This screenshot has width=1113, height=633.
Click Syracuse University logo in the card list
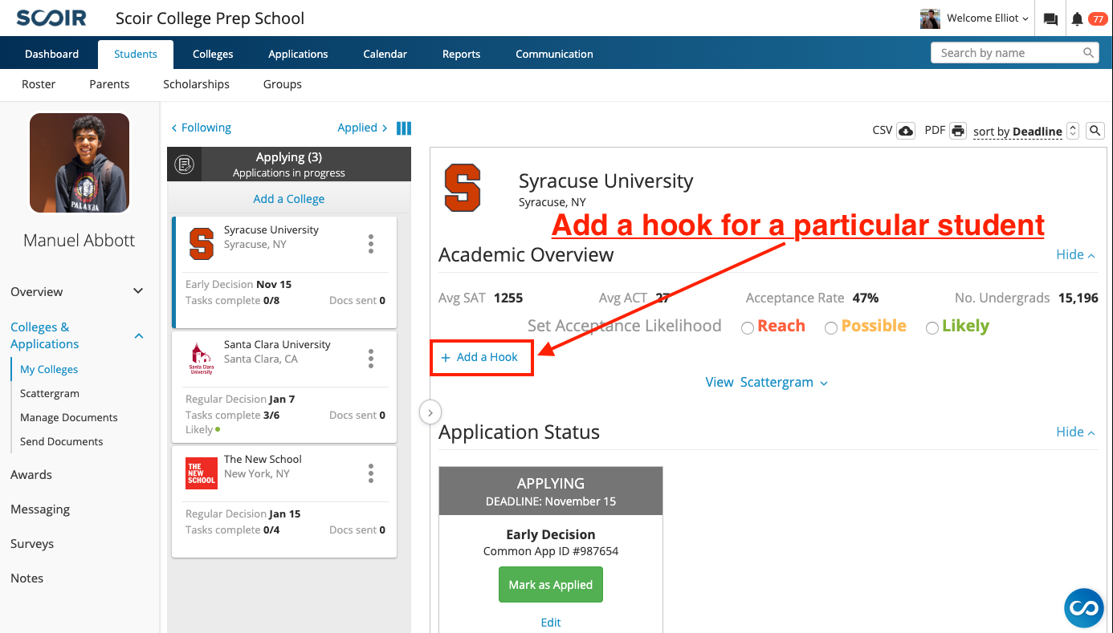[201, 244]
